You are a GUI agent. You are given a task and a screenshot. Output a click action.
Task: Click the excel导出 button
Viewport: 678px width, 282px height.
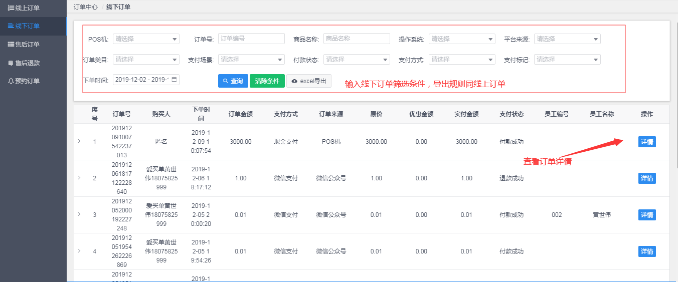309,81
